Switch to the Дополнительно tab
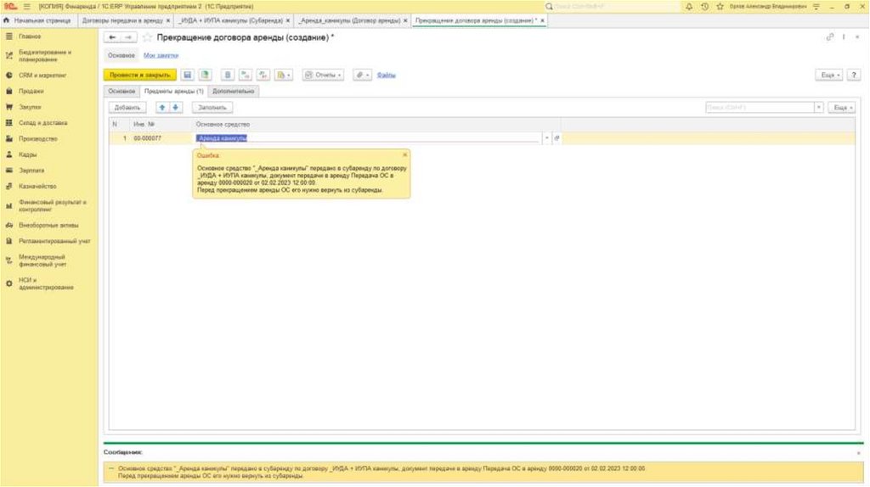 (234, 91)
